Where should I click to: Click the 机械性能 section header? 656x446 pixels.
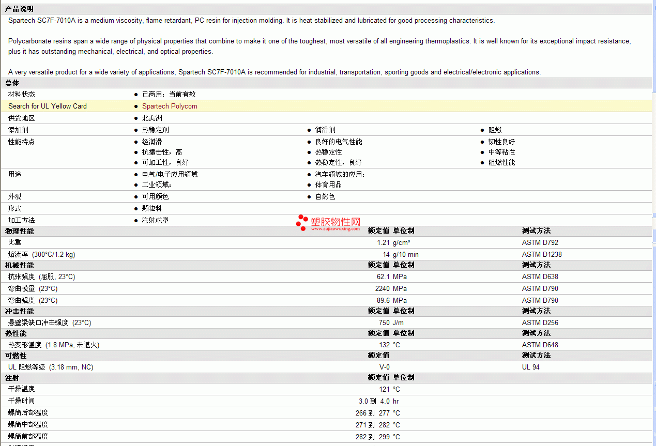19,265
